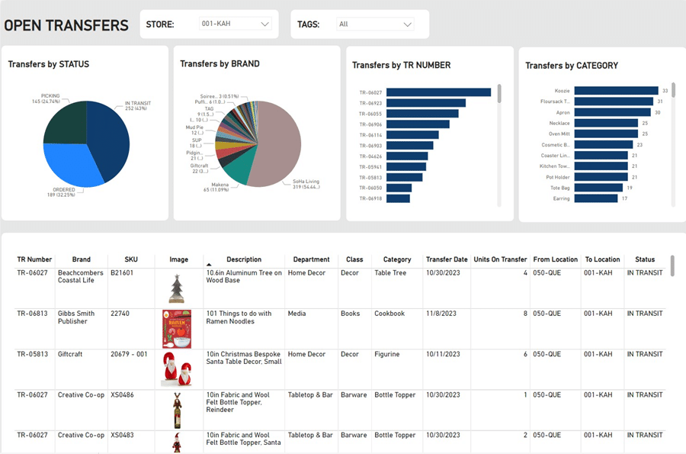Click the CATEGORY chart's vertical scrollbar
Image resolution: width=686 pixels, height=454 pixels.
[673, 89]
